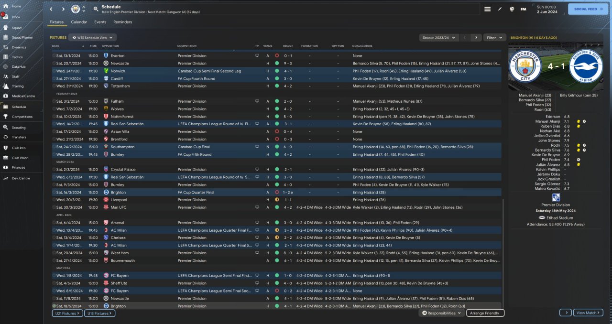Expand the Season 2023/24 dropdown

click(438, 37)
